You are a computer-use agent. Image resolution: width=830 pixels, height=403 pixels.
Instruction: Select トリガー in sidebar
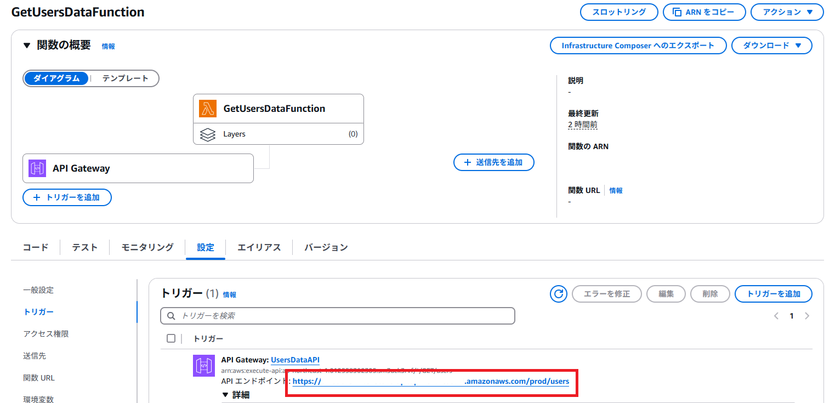coord(38,312)
